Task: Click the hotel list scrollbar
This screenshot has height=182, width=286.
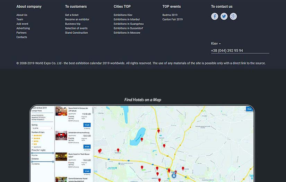Action: click(93, 111)
